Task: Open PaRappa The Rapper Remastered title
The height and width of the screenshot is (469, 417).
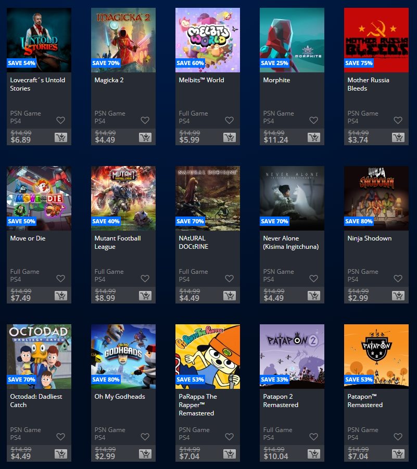Action: click(198, 404)
